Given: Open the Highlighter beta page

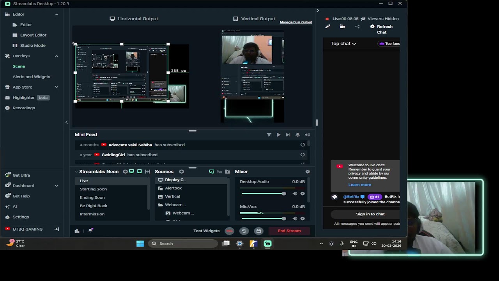Looking at the screenshot, I should [23, 98].
